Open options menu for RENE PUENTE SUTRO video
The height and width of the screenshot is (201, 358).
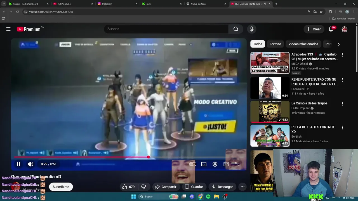pos(342,80)
